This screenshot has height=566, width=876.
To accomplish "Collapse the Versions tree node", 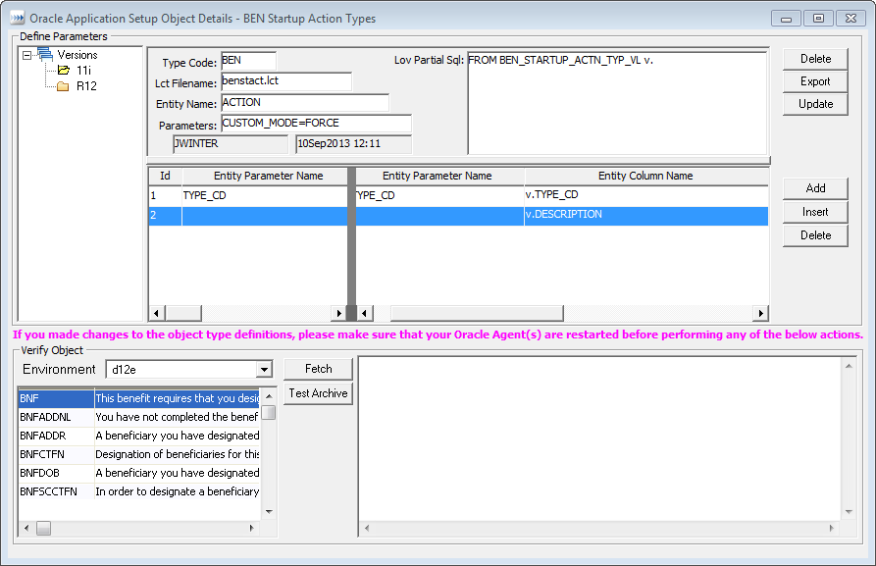I will tap(26, 55).
